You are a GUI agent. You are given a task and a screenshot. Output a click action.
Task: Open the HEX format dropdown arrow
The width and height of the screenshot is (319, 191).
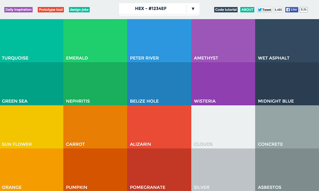(193, 9)
